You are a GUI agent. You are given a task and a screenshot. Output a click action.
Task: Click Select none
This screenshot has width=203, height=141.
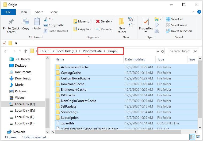coord(177,25)
